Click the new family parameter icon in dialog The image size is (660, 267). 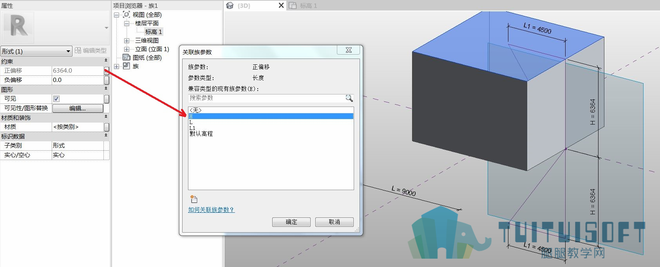193,199
